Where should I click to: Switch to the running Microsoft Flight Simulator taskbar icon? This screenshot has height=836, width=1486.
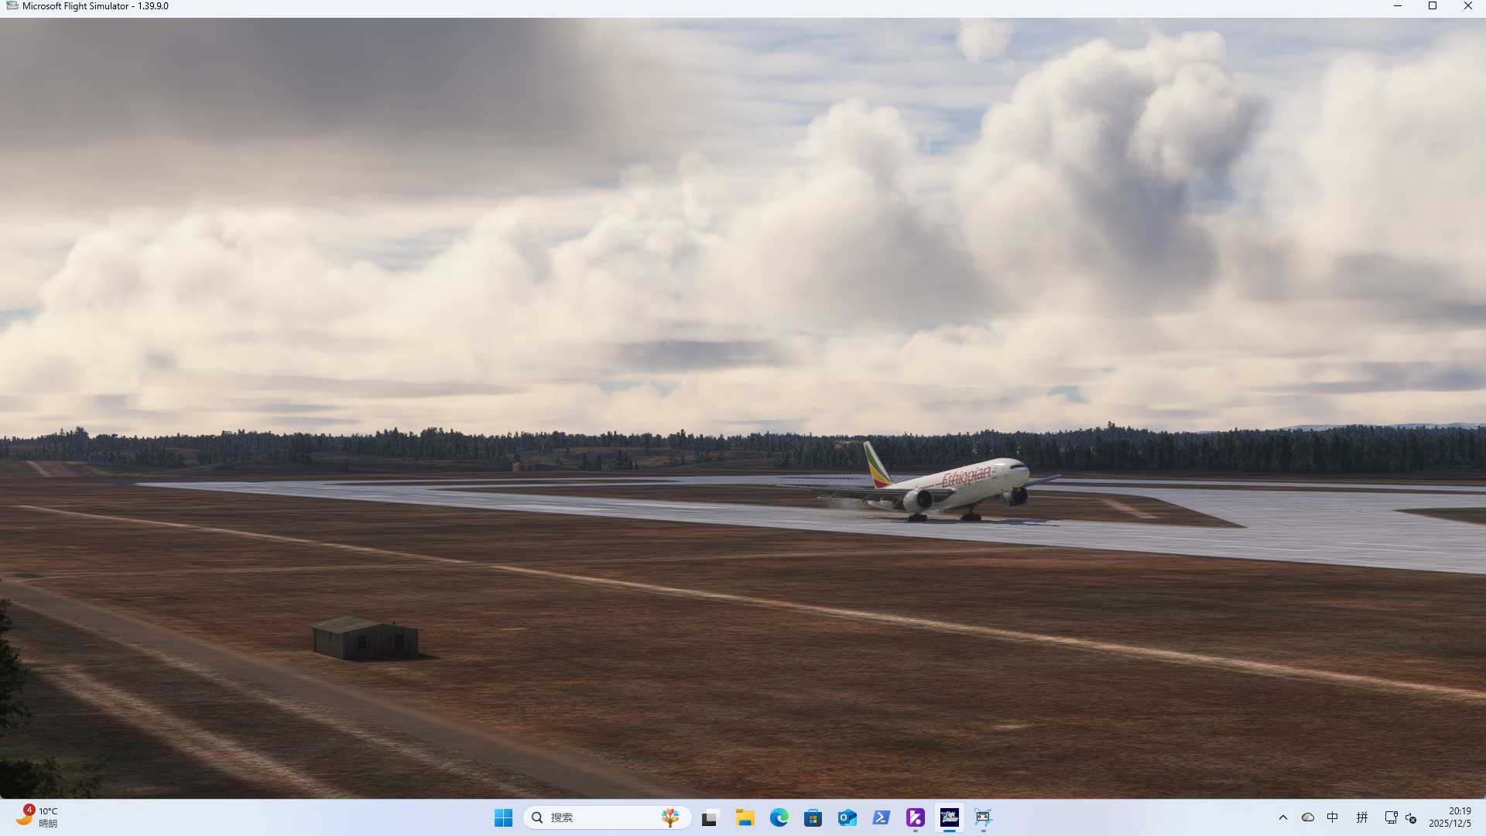(950, 817)
